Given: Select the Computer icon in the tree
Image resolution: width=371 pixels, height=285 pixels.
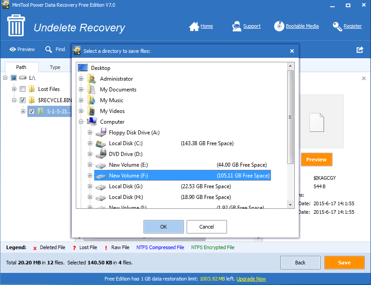Looking at the screenshot, I should point(92,122).
